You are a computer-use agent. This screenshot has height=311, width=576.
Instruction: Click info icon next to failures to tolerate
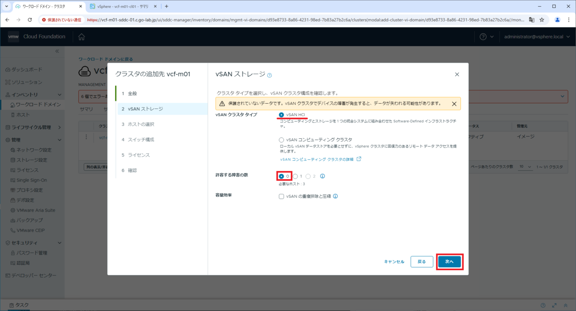[323, 176]
